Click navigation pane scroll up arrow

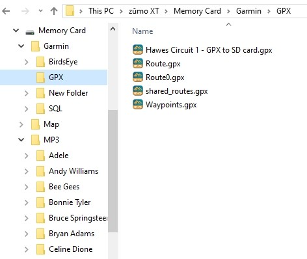[x=113, y=29]
